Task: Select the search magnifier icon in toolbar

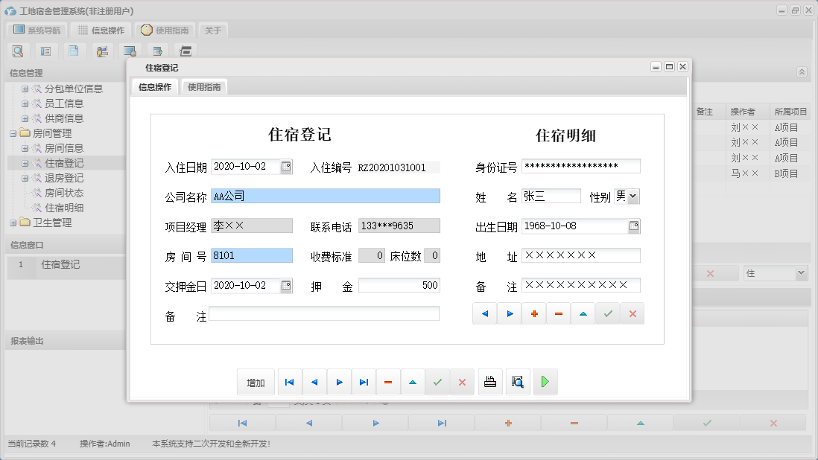Action: point(18,51)
